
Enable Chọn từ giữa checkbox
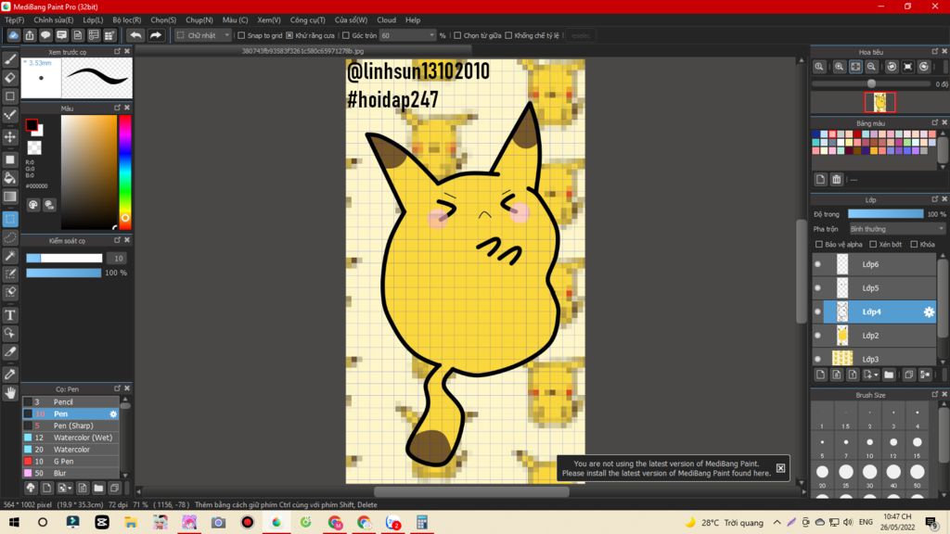[457, 36]
